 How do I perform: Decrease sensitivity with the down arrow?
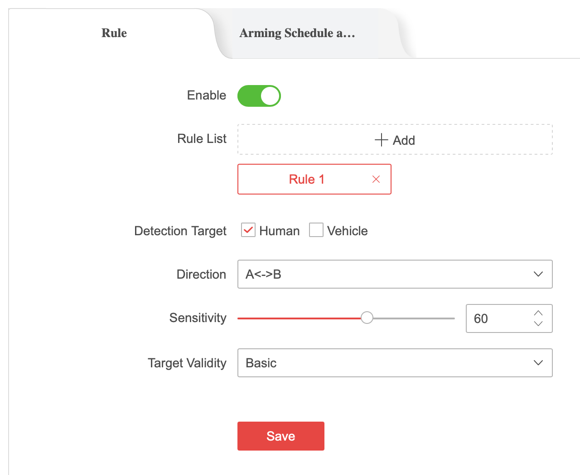coord(538,324)
